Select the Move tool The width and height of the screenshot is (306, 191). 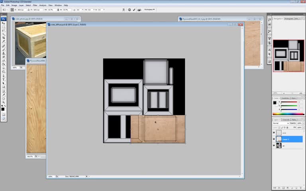tap(3, 23)
